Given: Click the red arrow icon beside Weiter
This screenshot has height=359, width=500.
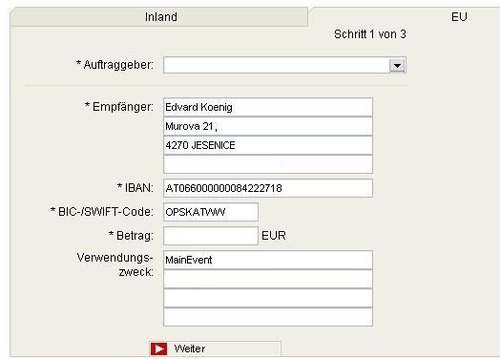Looking at the screenshot, I should [158, 348].
